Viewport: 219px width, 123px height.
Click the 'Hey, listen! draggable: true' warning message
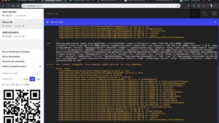pos(99,65)
